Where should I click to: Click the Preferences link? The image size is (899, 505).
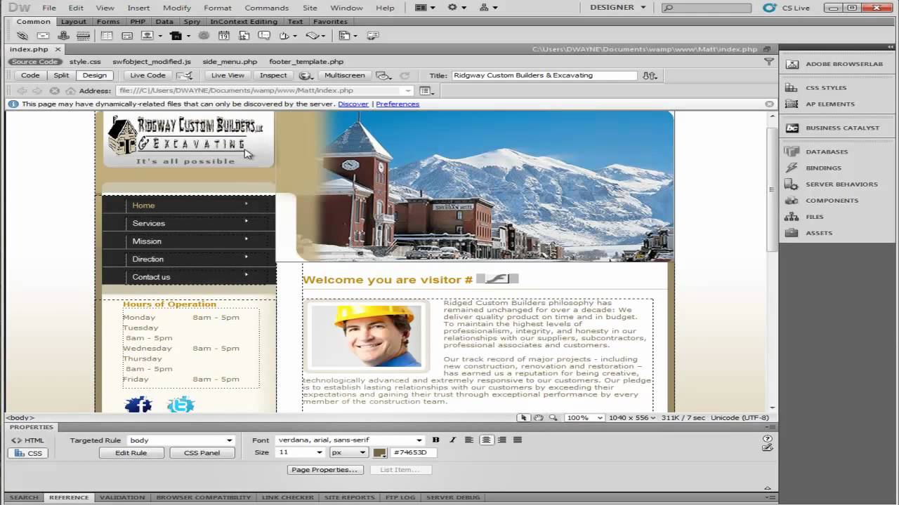(398, 104)
